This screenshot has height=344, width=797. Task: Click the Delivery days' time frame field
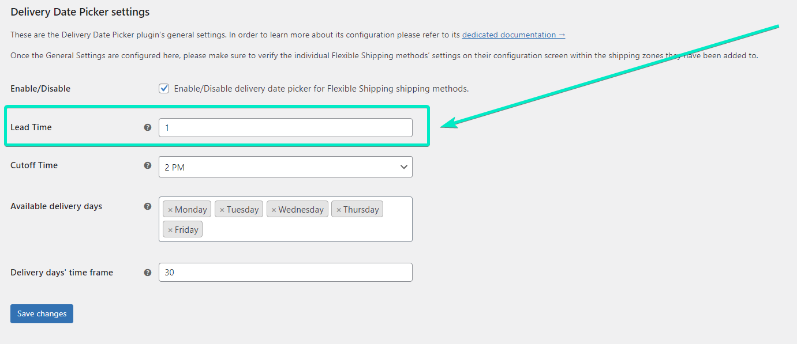pos(285,273)
